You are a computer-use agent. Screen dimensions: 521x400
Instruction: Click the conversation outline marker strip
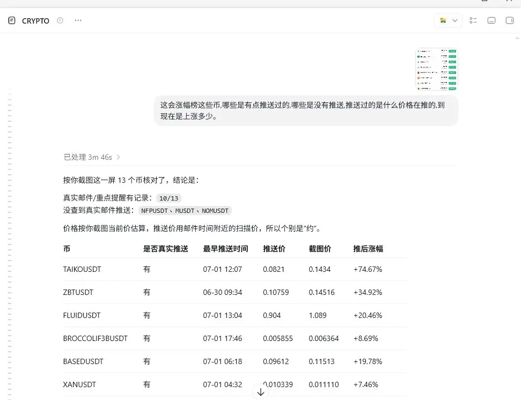(10, 244)
